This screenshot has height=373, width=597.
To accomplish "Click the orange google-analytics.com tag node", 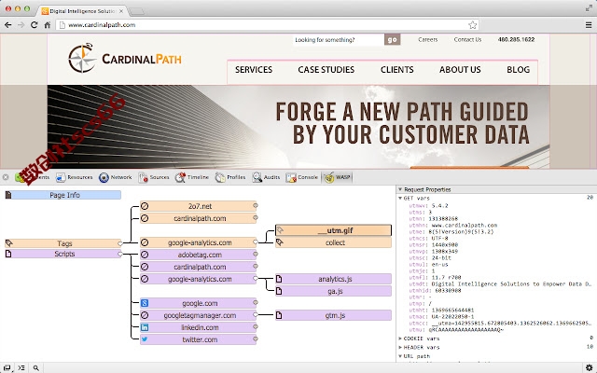I will point(198,242).
